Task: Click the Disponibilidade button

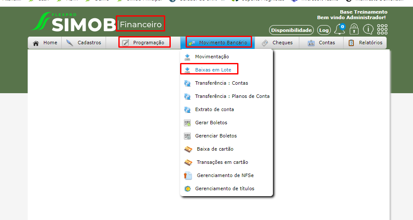Action: 291,30
